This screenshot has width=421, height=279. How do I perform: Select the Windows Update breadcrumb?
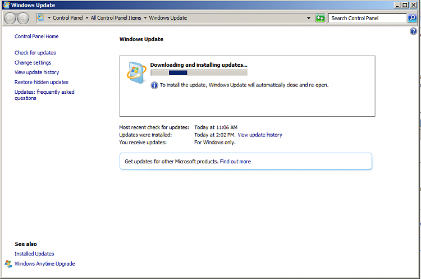(168, 18)
